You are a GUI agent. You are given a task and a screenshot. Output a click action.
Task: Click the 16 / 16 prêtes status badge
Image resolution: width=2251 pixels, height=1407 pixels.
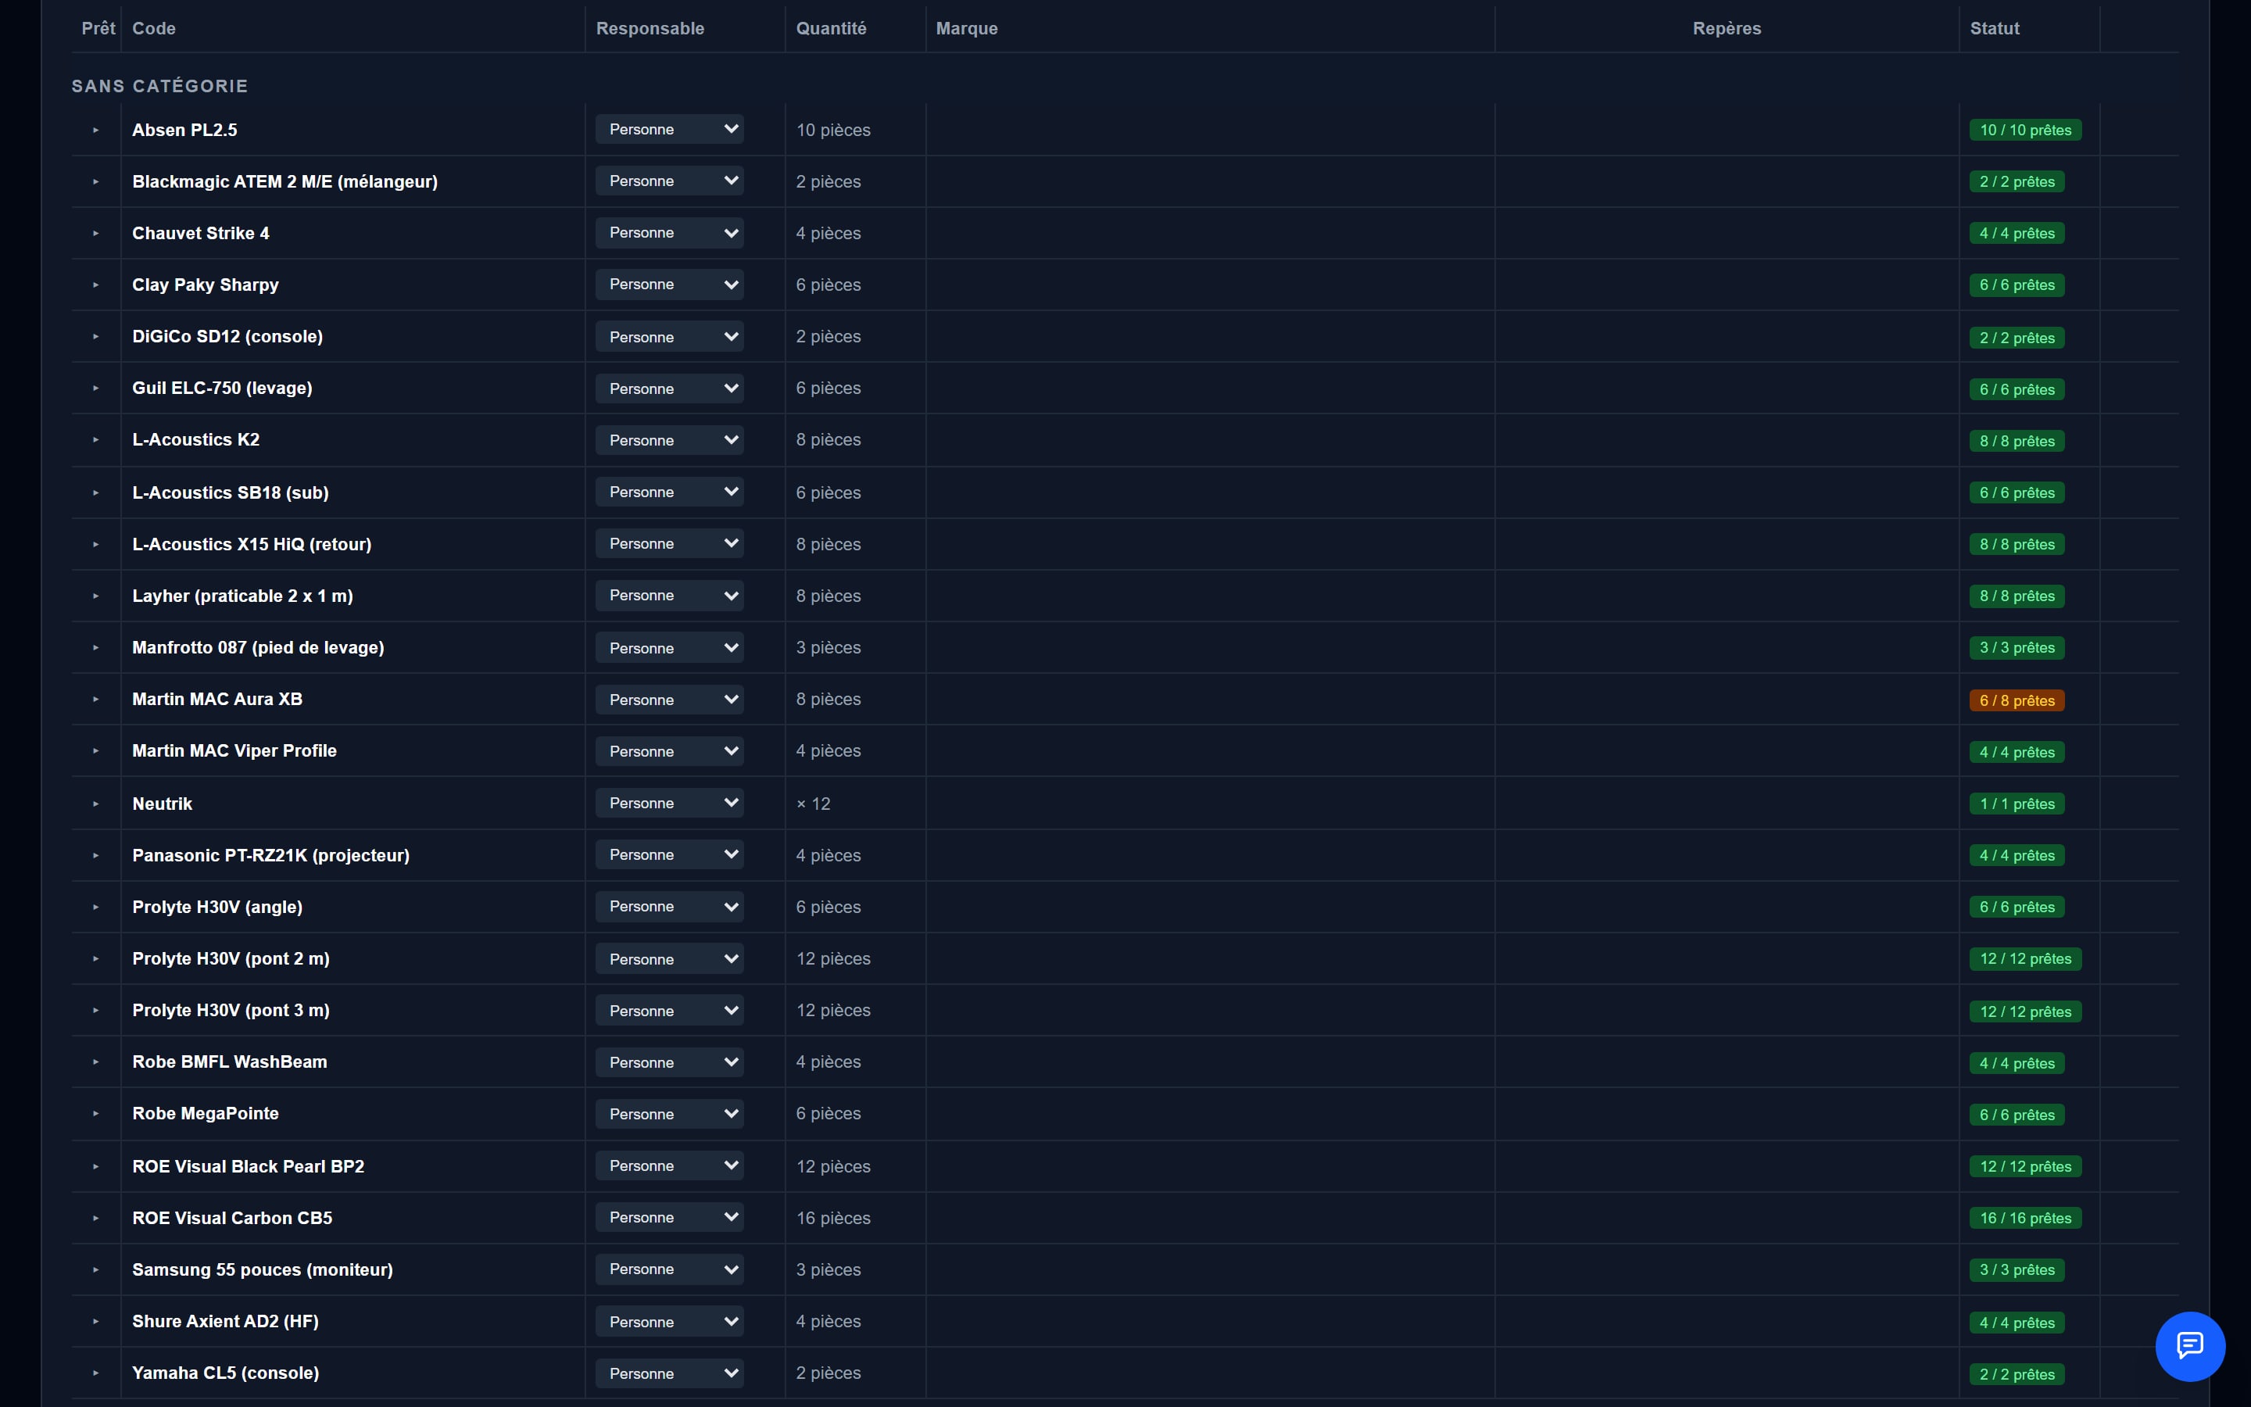[x=2025, y=1218]
